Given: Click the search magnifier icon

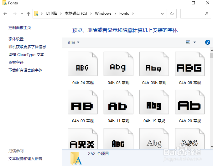Looking at the screenshot, I should click(x=206, y=13).
